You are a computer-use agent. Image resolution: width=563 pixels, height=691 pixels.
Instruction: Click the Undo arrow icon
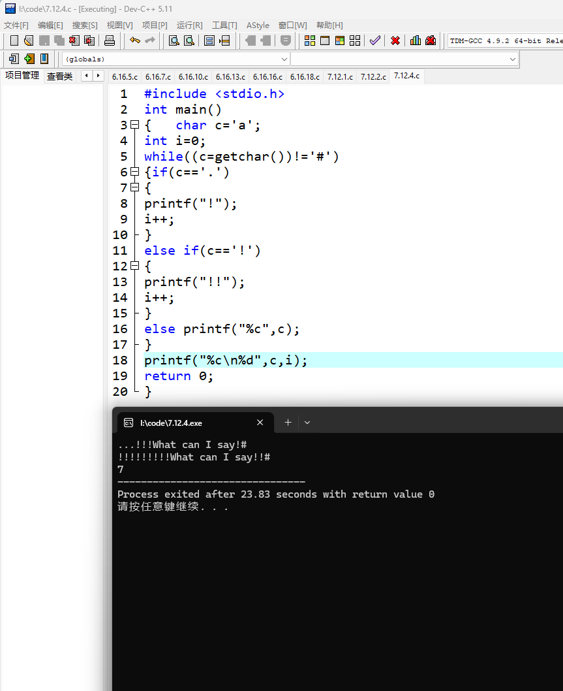[134, 40]
